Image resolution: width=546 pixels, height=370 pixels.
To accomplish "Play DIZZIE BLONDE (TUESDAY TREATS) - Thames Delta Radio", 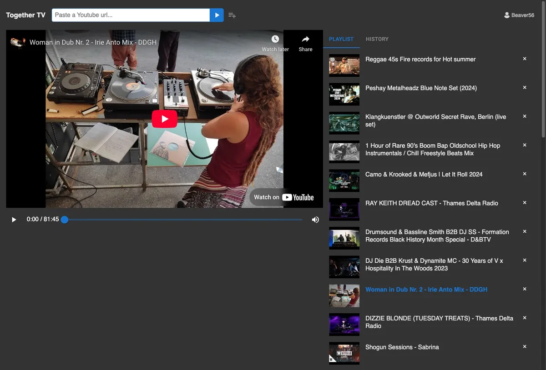I will tap(439, 322).
